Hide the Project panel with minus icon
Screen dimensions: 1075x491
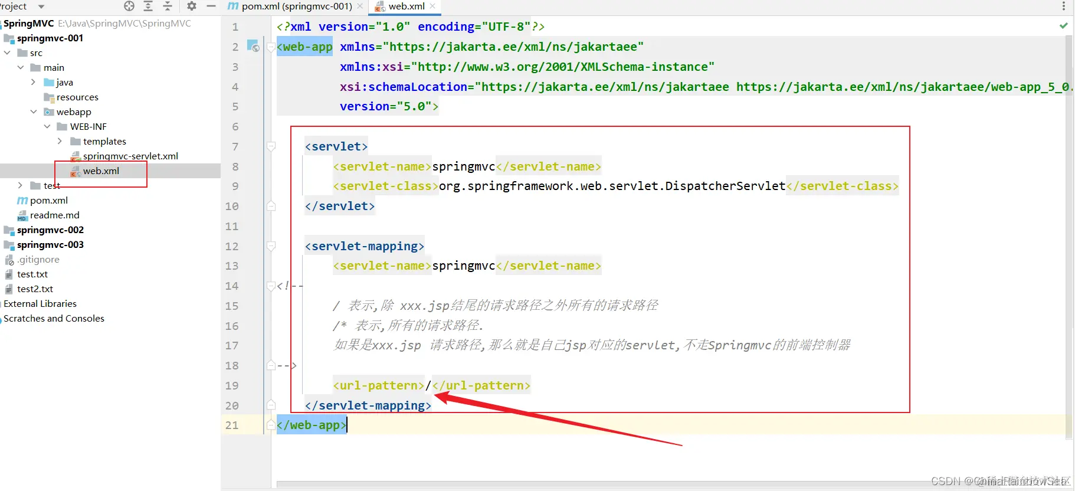click(x=211, y=6)
